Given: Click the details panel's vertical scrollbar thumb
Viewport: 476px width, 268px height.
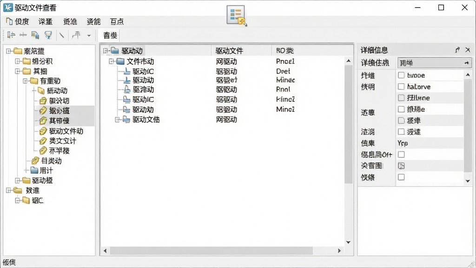Looking at the screenshot, I should coord(468,125).
